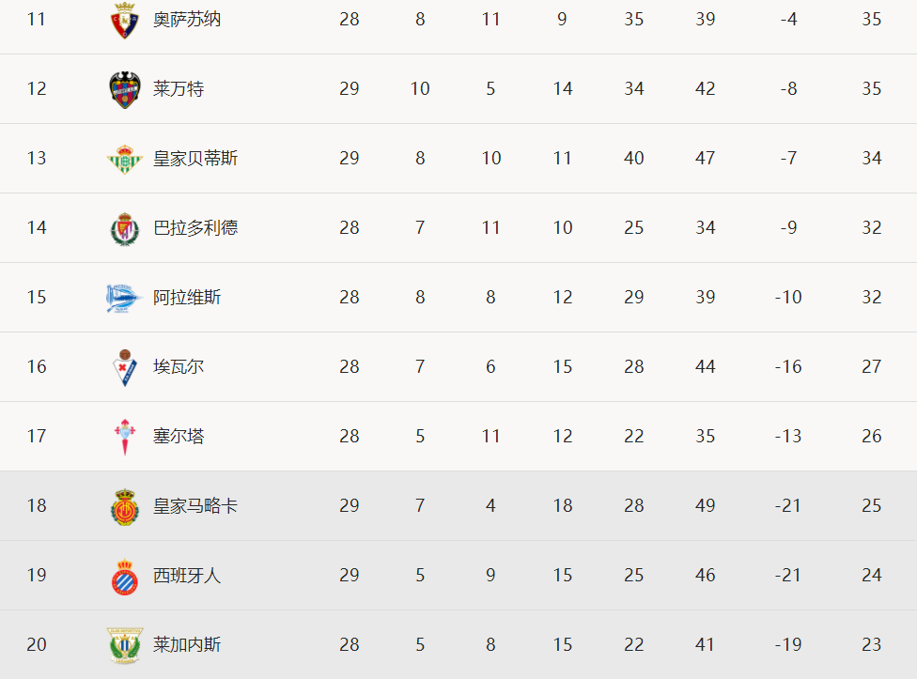
Task: Open the Eibar team crest
Action: 125,367
